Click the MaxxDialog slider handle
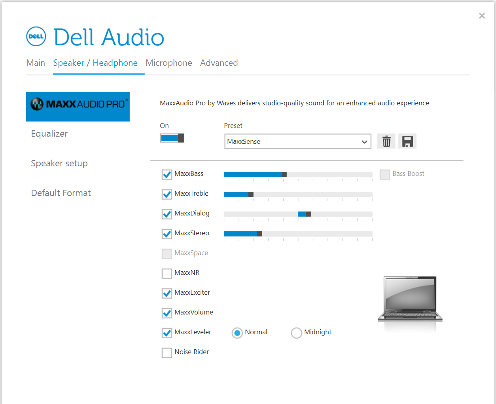Screen dimensions: 496x404 tap(308, 214)
